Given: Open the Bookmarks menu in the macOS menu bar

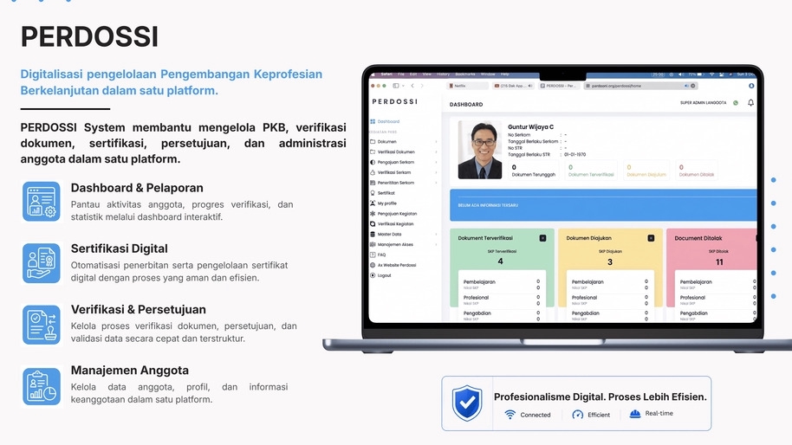Looking at the screenshot, I should click(x=465, y=74).
